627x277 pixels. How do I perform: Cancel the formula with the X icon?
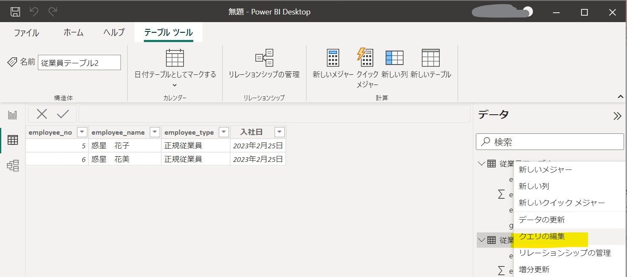click(x=42, y=114)
